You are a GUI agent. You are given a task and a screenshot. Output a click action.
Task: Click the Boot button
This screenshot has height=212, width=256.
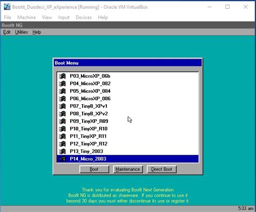(x=94, y=169)
